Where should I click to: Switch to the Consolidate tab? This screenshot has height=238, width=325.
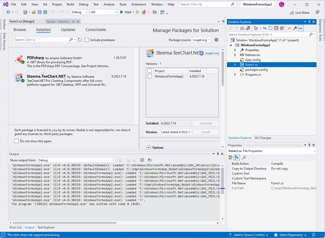pos(96,30)
